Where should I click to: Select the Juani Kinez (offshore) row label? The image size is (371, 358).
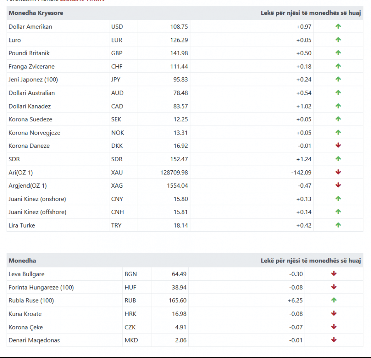pyautogui.click(x=38, y=212)
